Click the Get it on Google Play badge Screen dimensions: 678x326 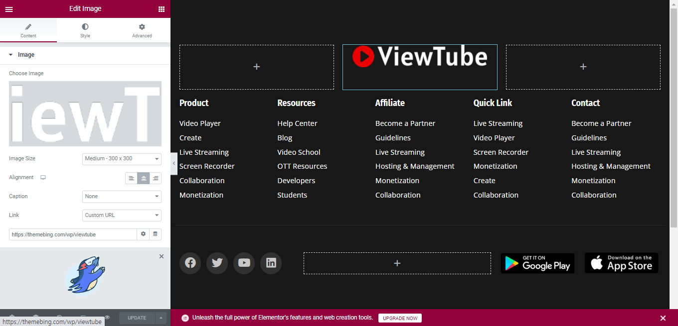coord(537,263)
